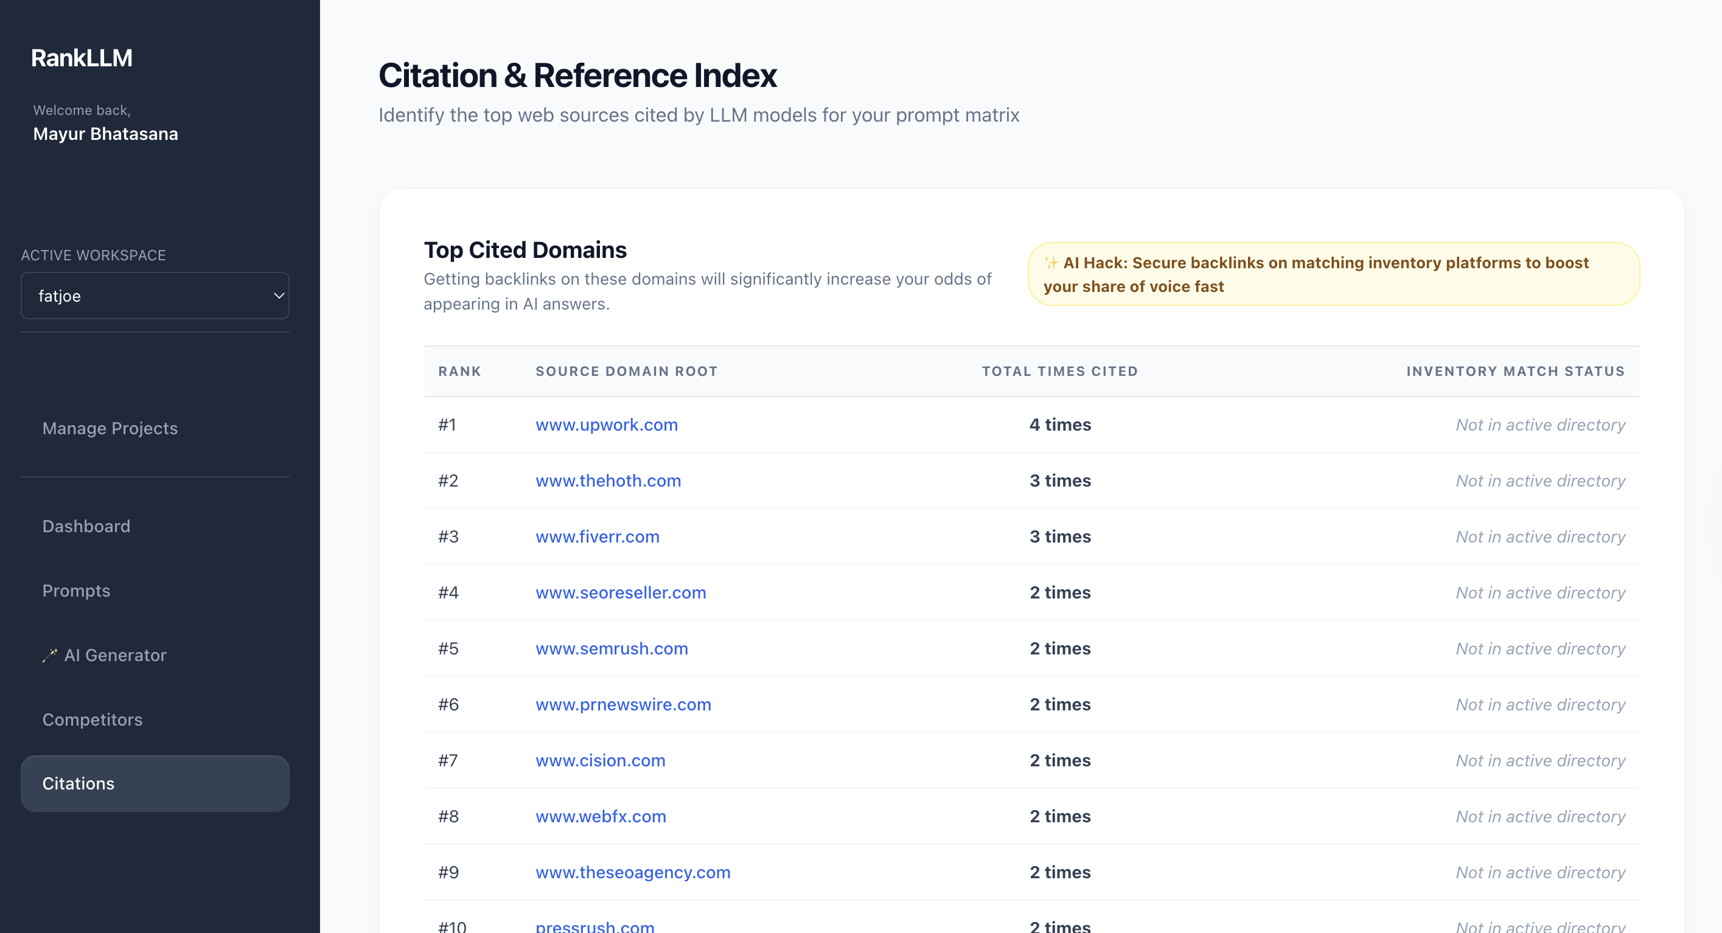Visit the www.webfx.com link

(601, 816)
